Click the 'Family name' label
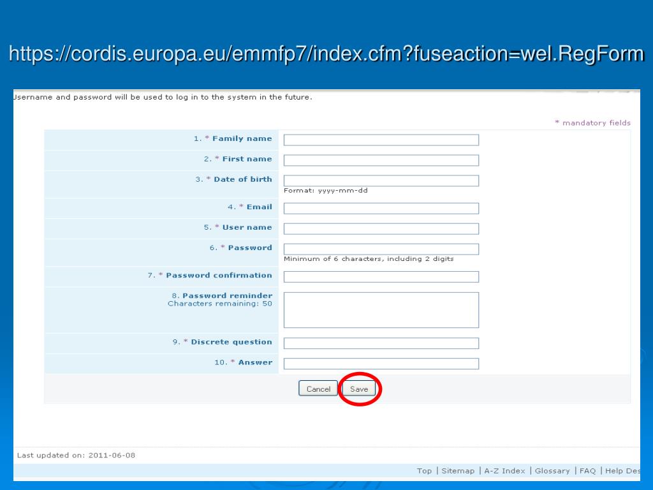The width and height of the screenshot is (653, 490). click(242, 138)
